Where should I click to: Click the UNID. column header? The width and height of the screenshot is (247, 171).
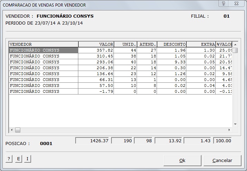pos(125,44)
